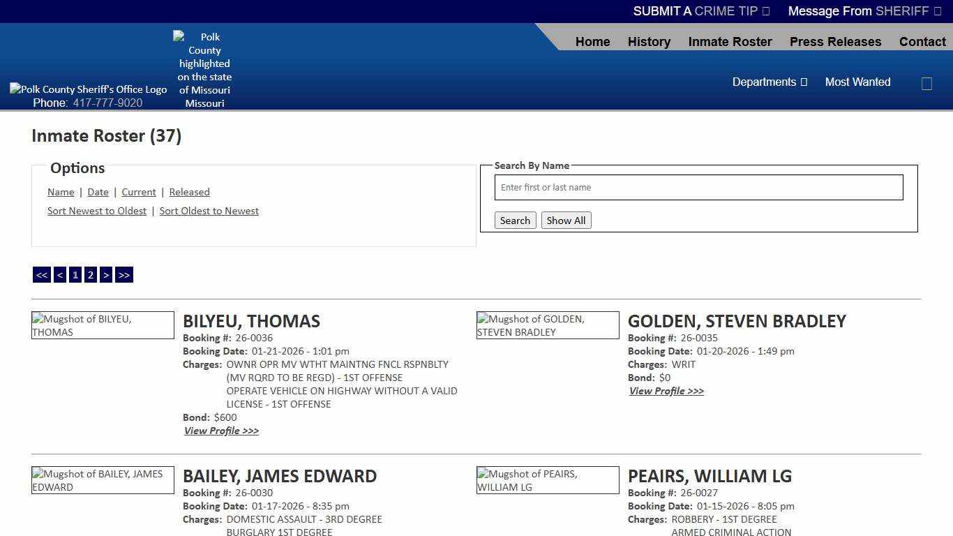Click the name search input field

coord(698,187)
